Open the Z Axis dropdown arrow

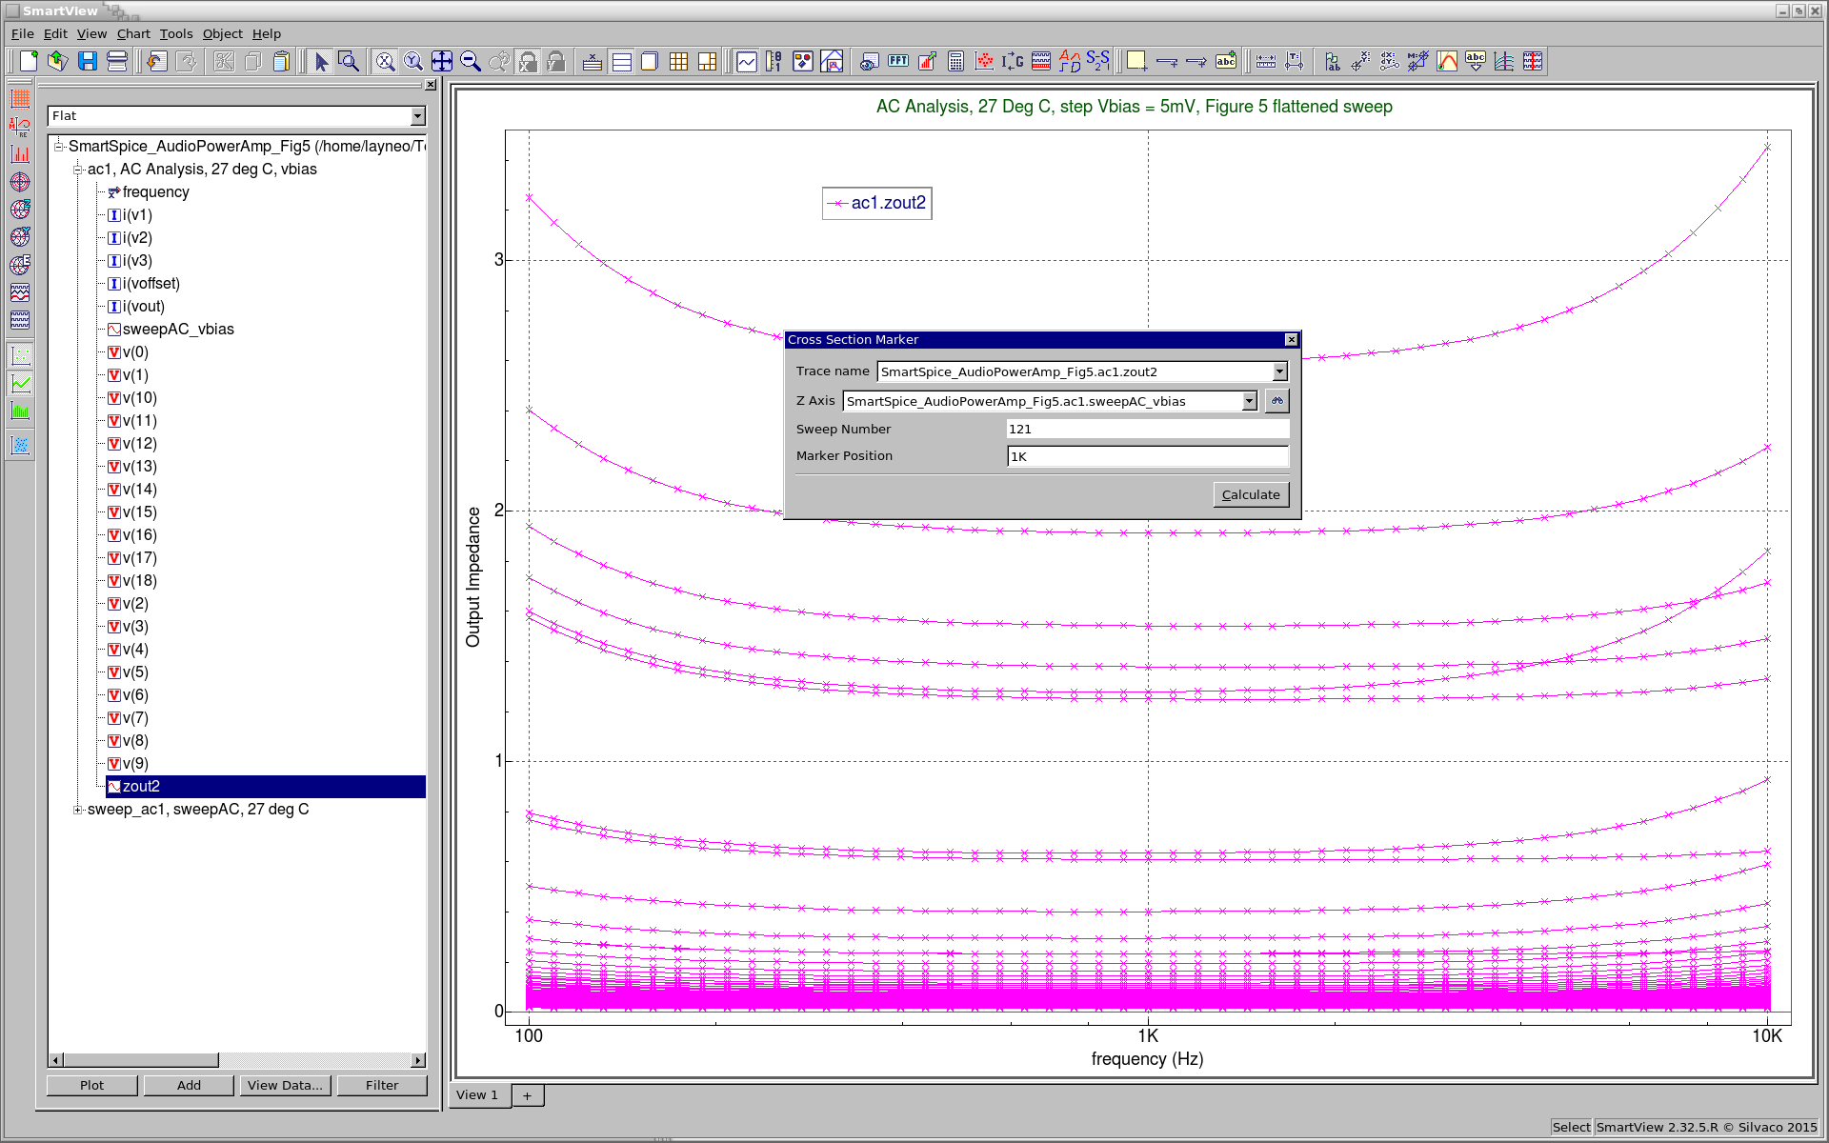pos(1249,401)
